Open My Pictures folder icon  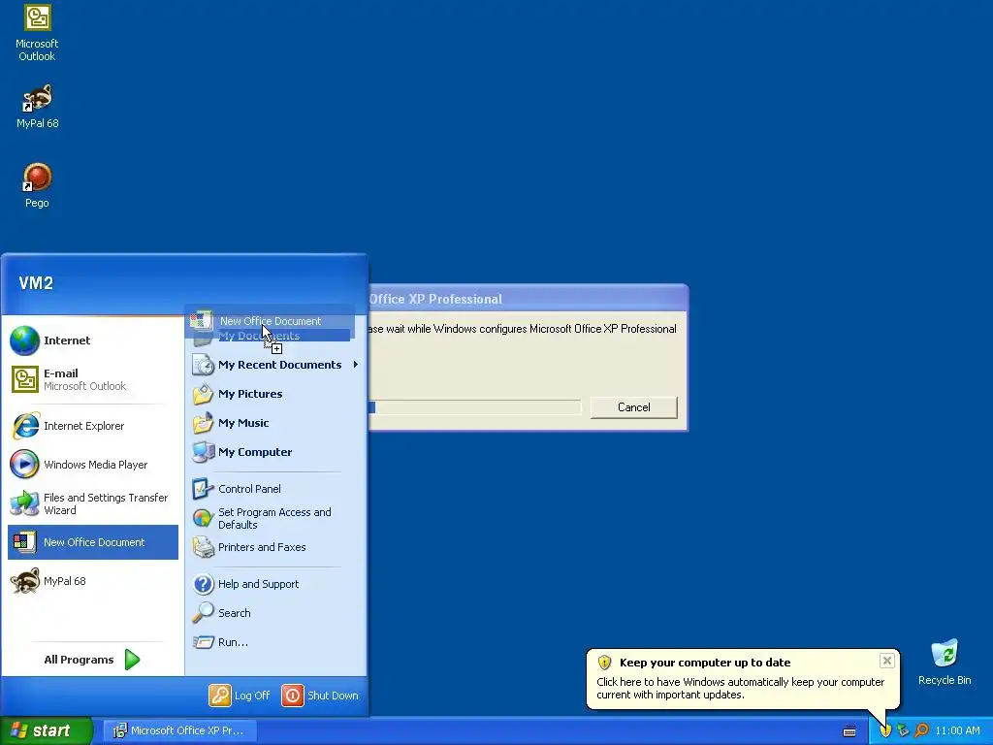(204, 394)
